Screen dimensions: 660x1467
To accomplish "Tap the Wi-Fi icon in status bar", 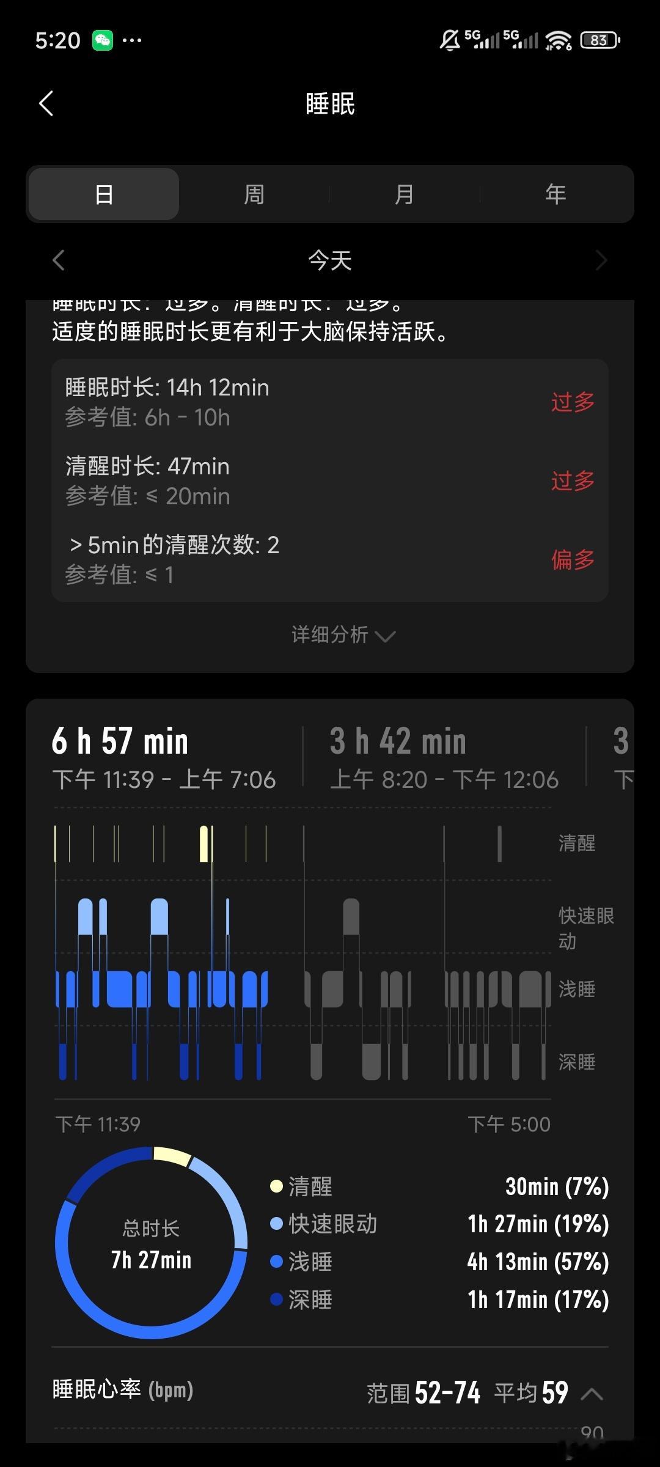I will [559, 40].
